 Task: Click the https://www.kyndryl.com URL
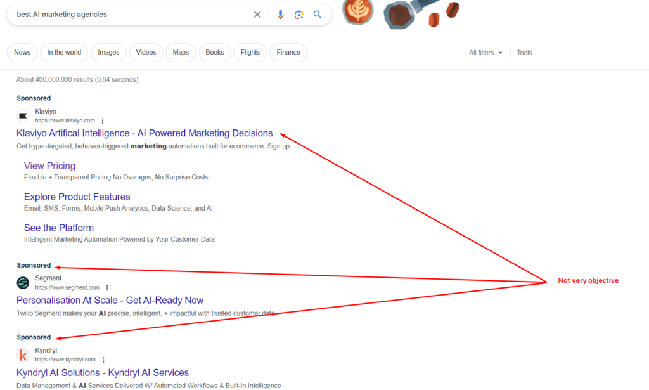65,360
